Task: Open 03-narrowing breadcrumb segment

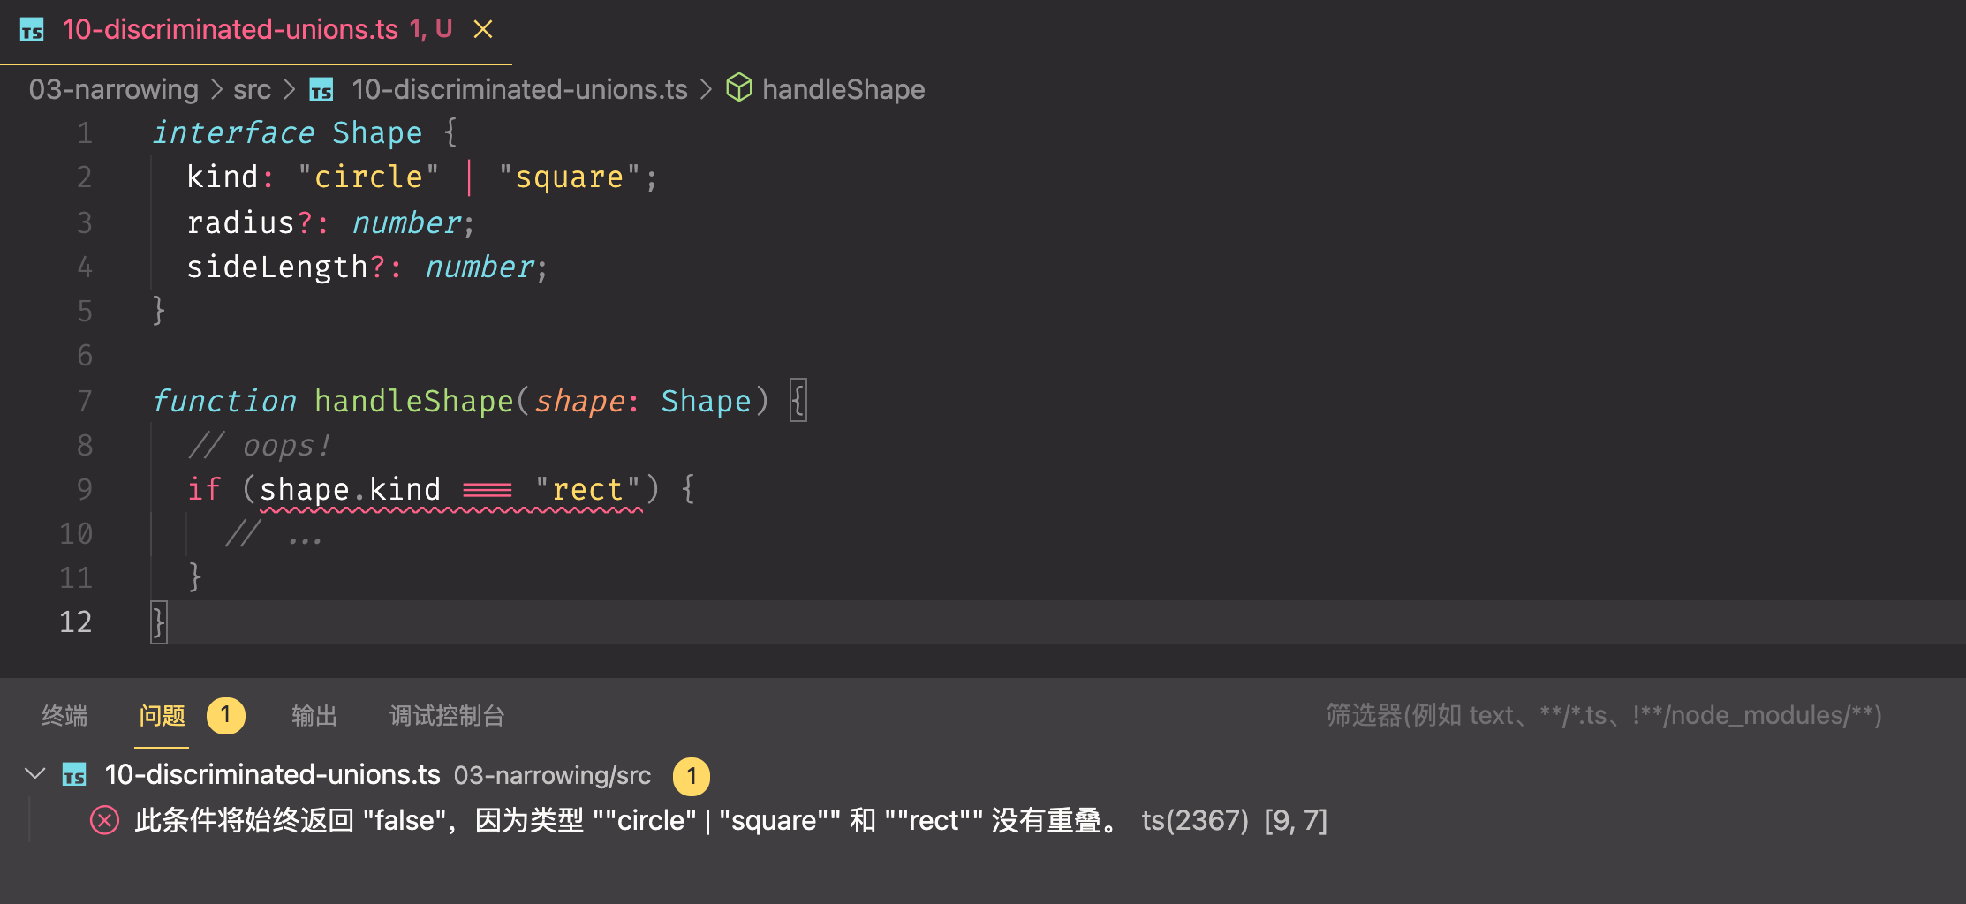Action: coord(113,89)
